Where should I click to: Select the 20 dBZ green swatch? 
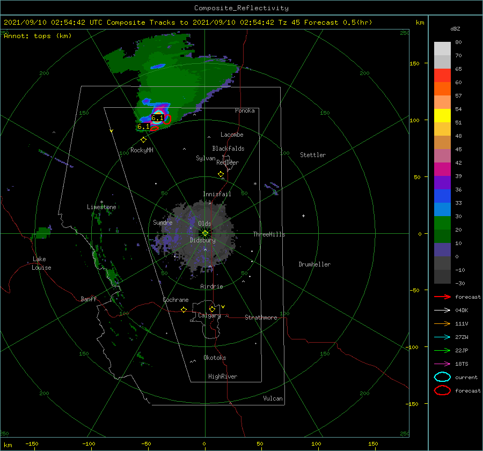click(x=442, y=223)
